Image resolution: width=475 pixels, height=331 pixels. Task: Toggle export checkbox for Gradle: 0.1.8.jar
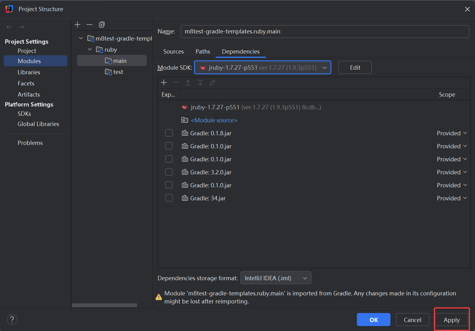pyautogui.click(x=169, y=133)
